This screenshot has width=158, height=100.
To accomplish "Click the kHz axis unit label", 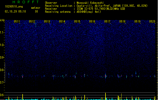I will point(2,20).
